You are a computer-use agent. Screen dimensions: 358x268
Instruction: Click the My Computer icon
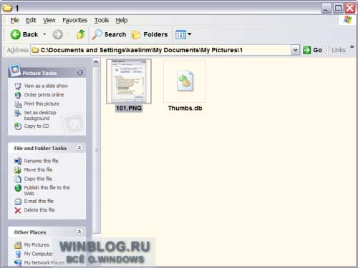point(18,254)
